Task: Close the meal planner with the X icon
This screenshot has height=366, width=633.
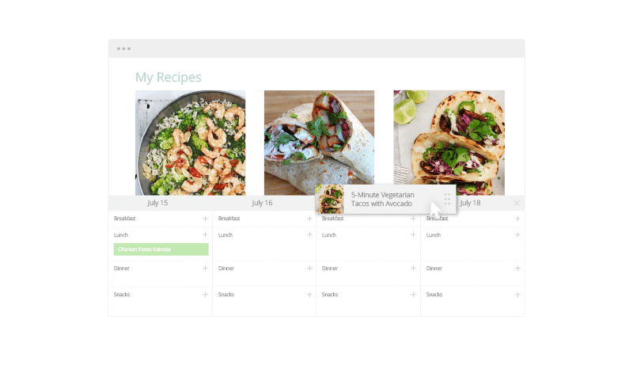Action: click(517, 203)
